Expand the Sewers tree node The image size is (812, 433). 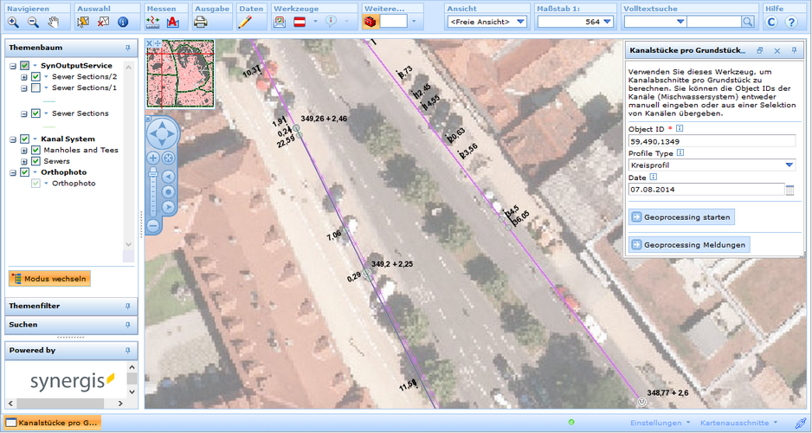click(24, 161)
